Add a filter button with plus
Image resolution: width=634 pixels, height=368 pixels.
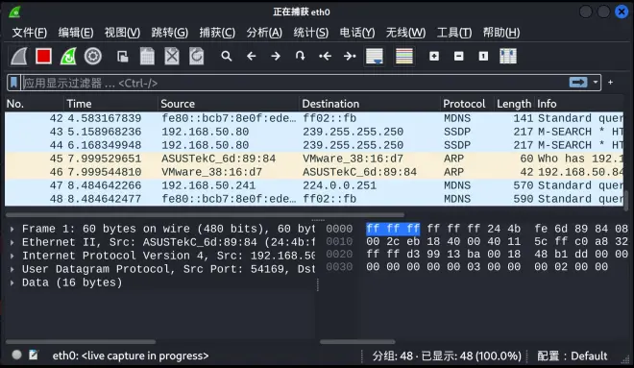(x=611, y=83)
